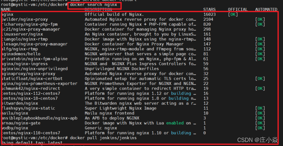The height and width of the screenshot is (146, 283).
Task: Click 'Container running Nginx + PHP-FPM' description
Action: [x=140, y=24]
